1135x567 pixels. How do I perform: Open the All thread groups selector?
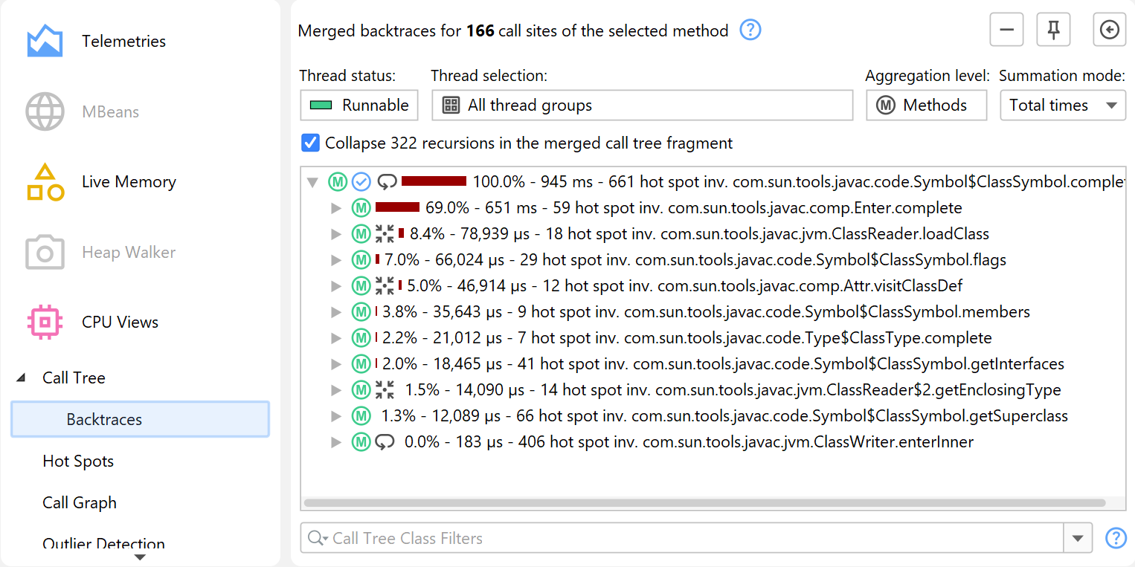tap(641, 106)
